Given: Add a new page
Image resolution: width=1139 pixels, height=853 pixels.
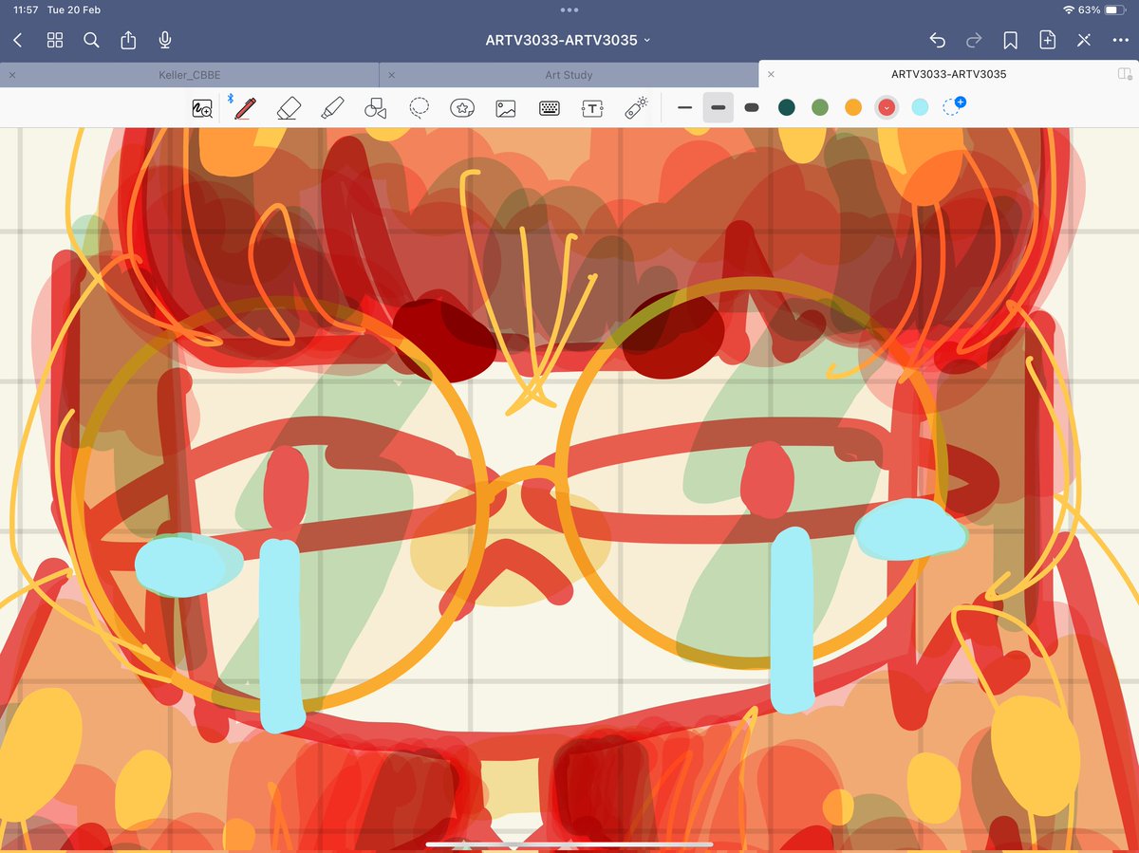Looking at the screenshot, I should point(1047,40).
